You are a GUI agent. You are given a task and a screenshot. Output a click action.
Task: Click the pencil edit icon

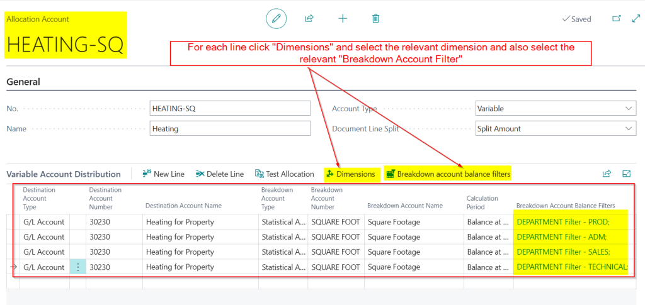click(275, 18)
